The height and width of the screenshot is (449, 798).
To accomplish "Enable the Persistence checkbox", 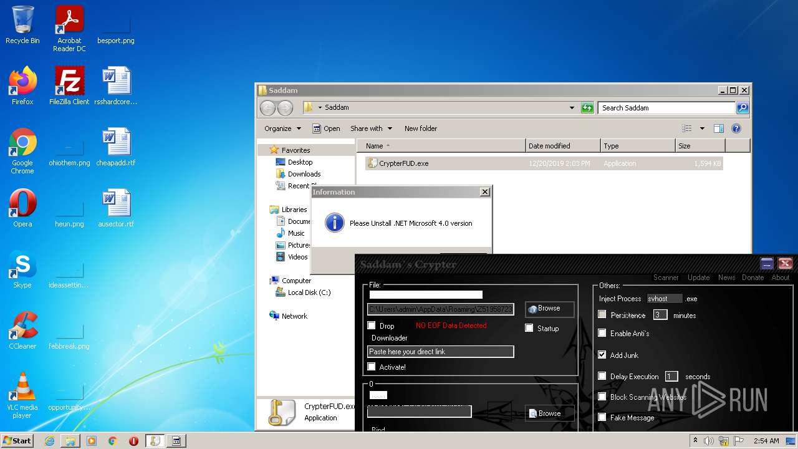I will [x=602, y=314].
